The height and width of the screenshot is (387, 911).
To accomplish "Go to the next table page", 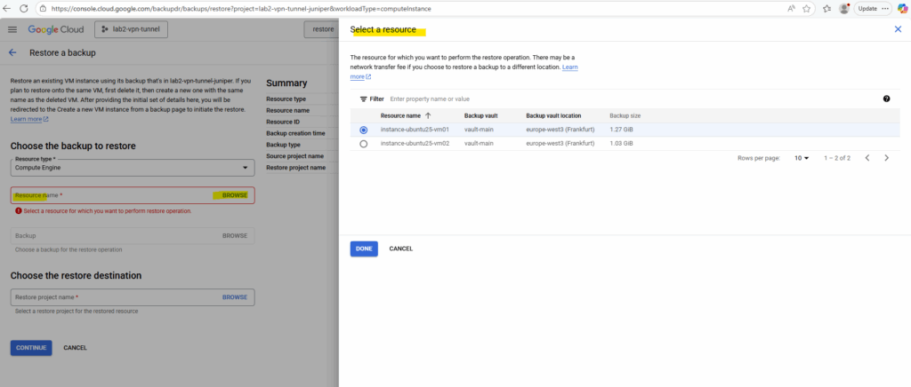I will 887,158.
